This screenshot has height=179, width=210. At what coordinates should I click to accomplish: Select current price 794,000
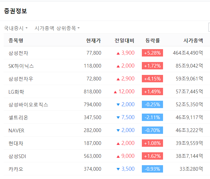point(92,104)
